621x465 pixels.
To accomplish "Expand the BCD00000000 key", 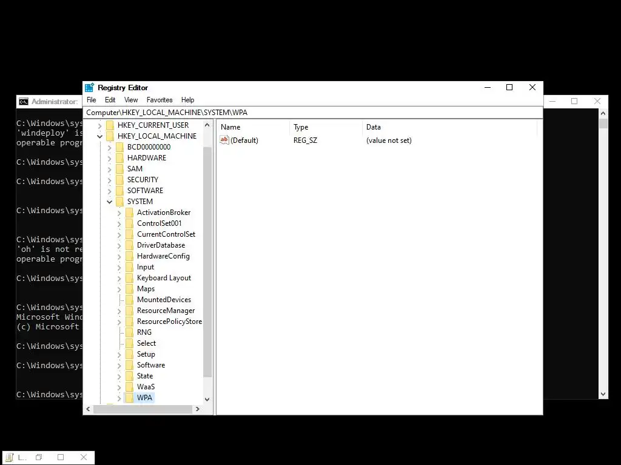I will click(110, 148).
